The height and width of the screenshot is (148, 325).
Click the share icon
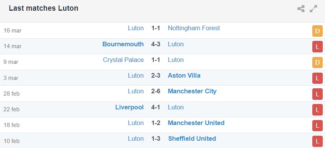(301, 9)
